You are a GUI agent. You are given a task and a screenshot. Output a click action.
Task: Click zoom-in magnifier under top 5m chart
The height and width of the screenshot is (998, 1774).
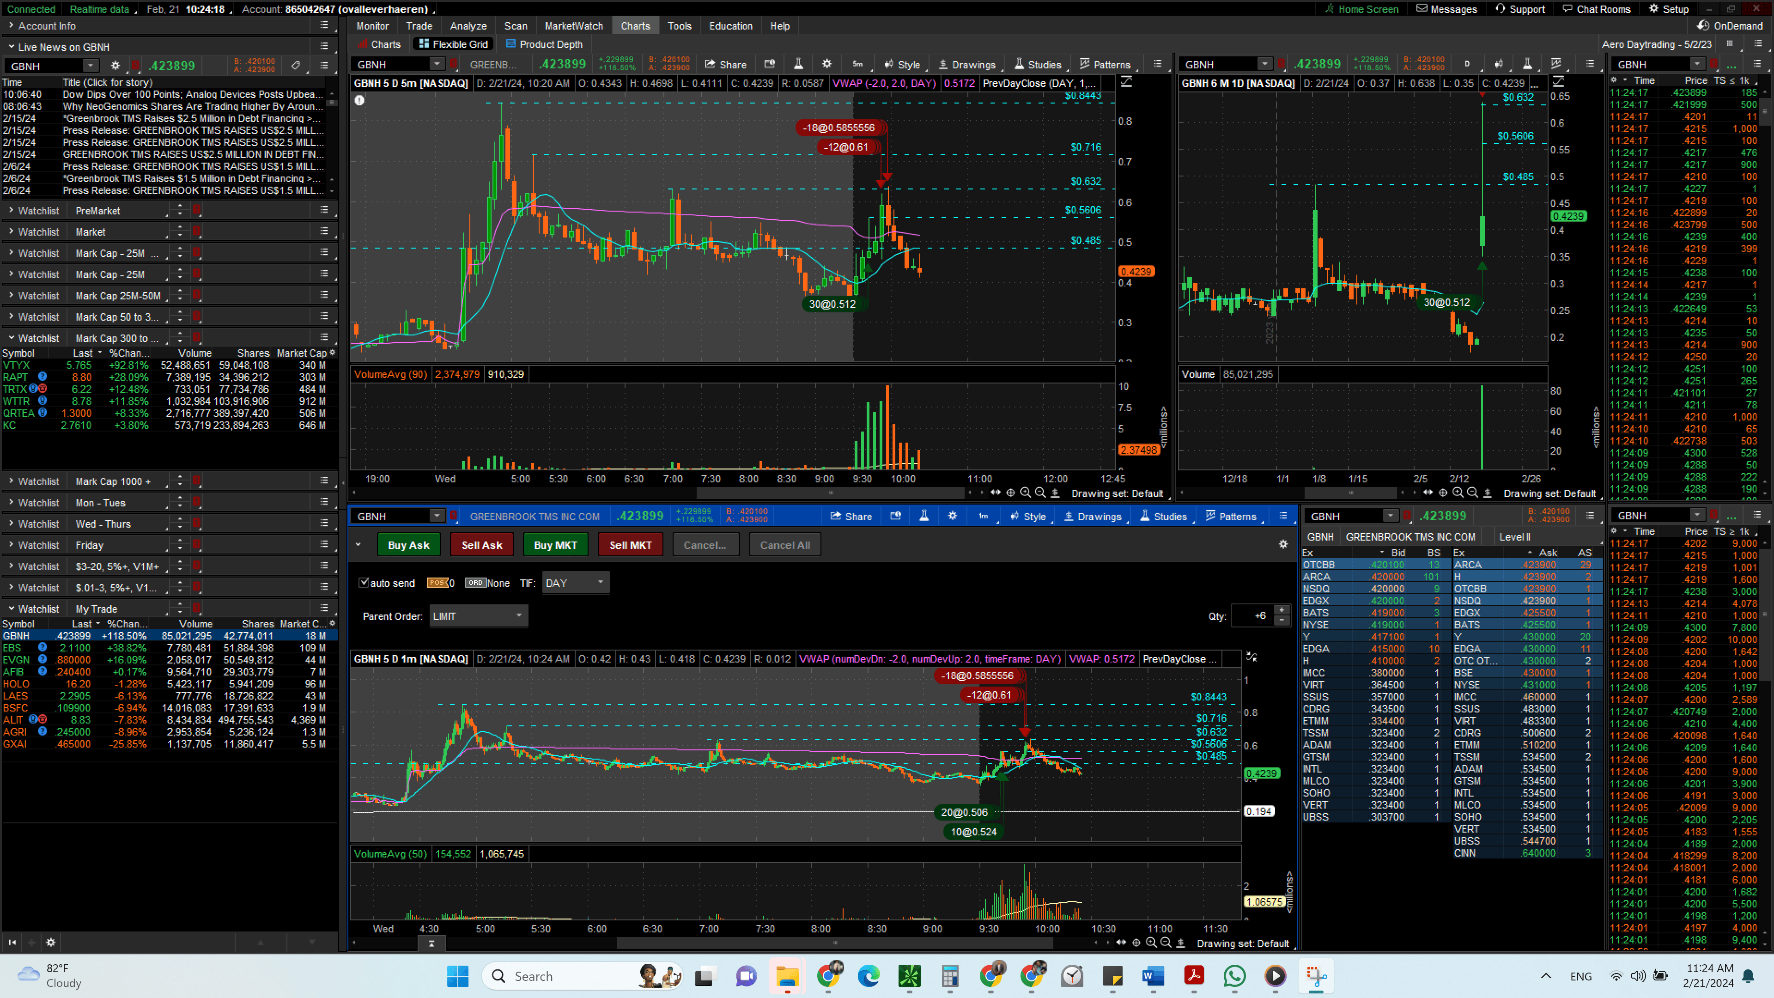click(1026, 493)
